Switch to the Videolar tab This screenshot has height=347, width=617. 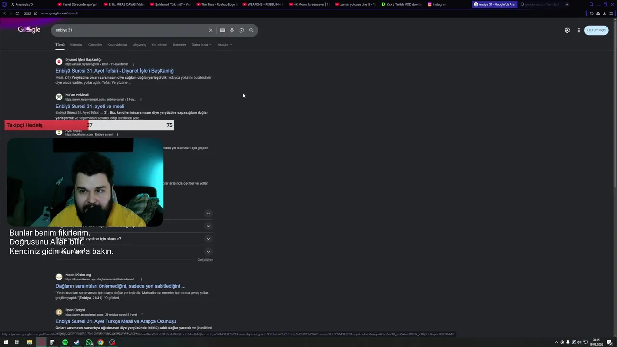(x=76, y=45)
